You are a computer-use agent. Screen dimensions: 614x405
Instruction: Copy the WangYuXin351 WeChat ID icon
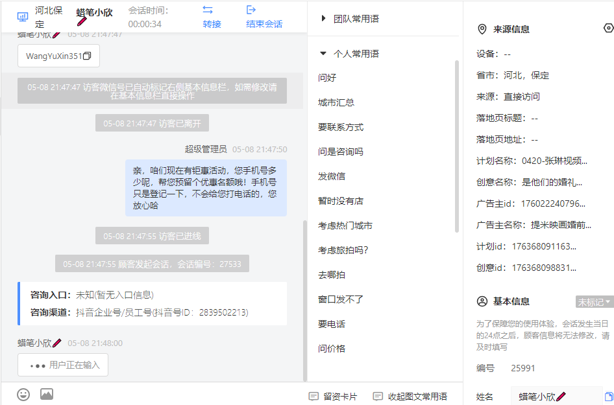(87, 56)
